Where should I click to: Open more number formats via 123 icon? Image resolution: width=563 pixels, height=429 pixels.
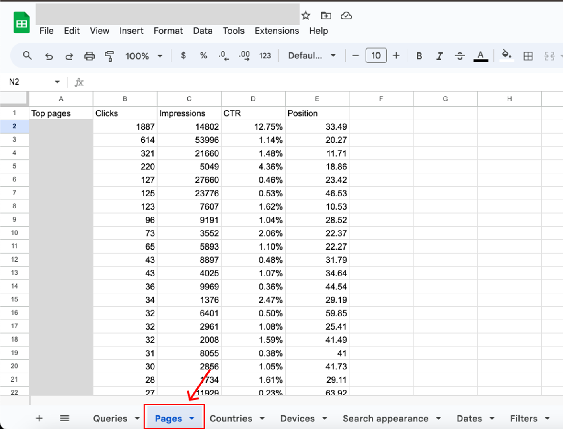(x=265, y=56)
